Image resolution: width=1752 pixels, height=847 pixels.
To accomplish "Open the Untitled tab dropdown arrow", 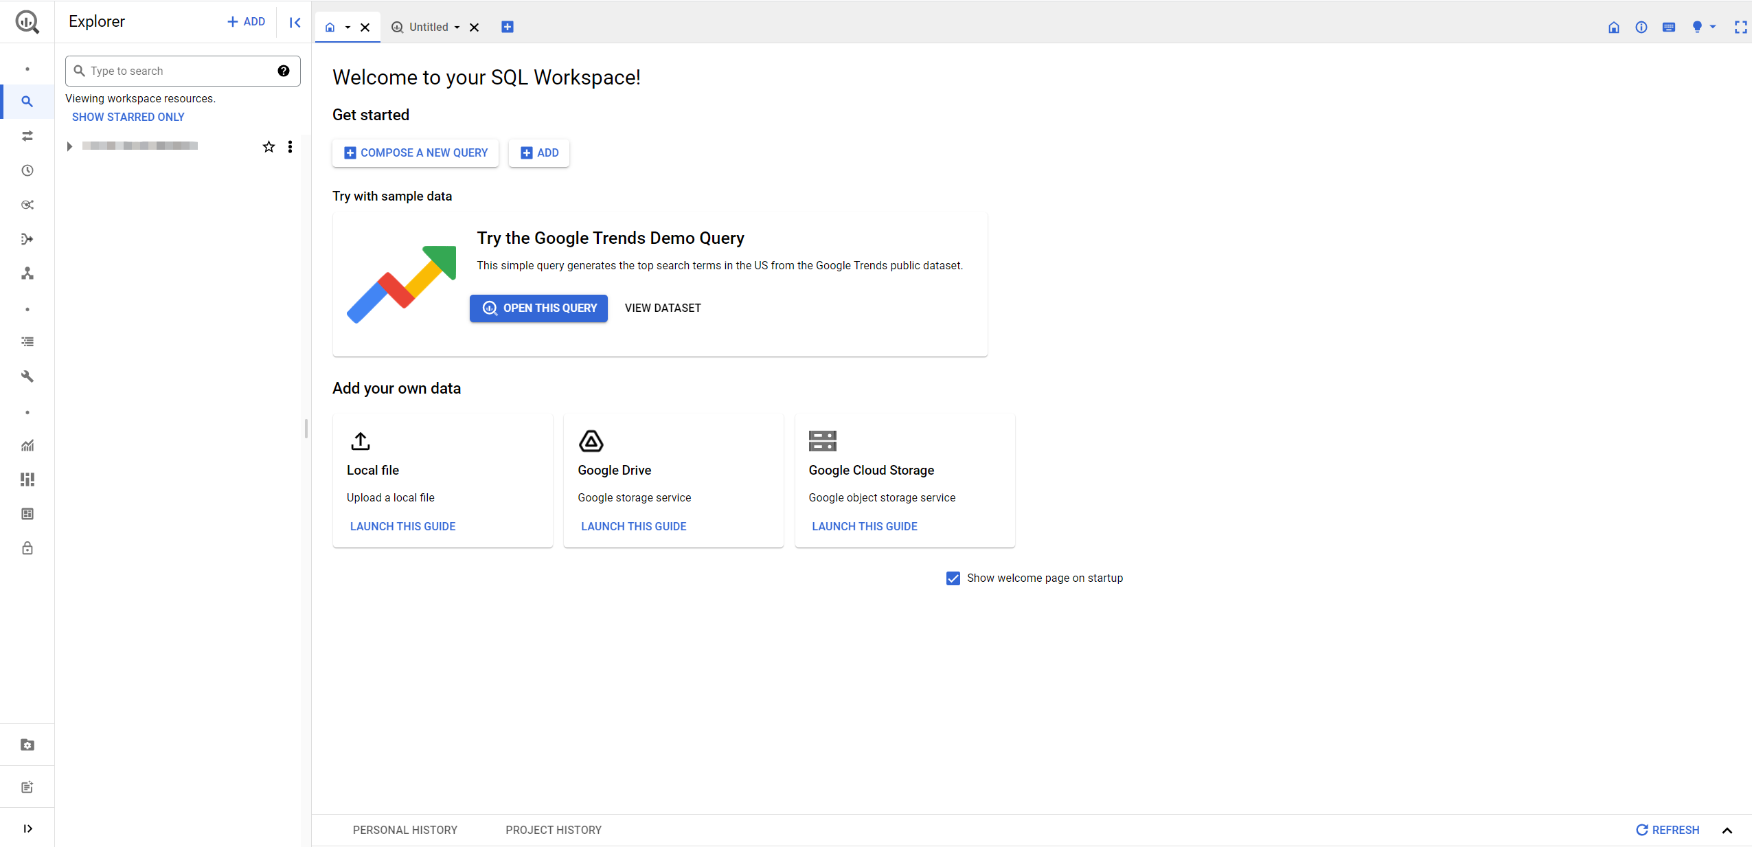I will tap(457, 27).
